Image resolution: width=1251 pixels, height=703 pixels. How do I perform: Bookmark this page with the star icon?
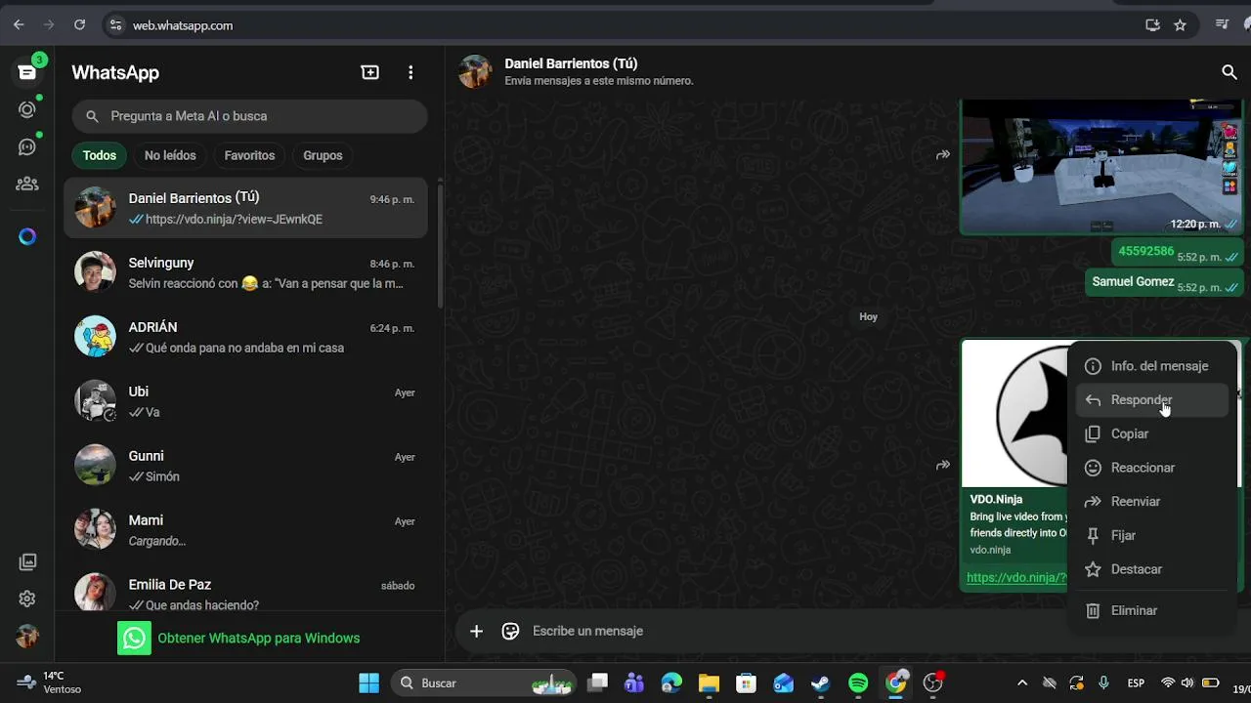1180,25
